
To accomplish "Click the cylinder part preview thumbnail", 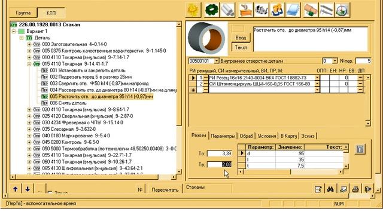I will point(206,38).
